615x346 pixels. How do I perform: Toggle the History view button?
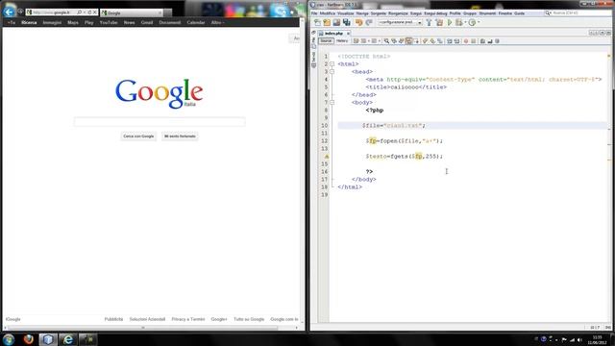(x=342, y=40)
